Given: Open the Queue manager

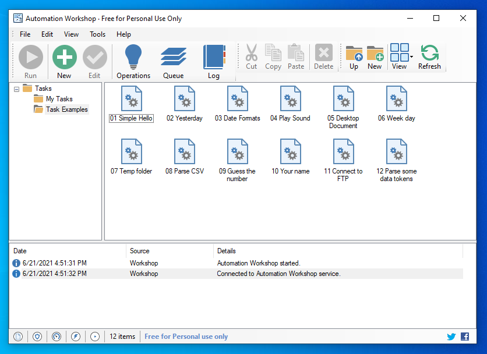Looking at the screenshot, I should point(174,62).
